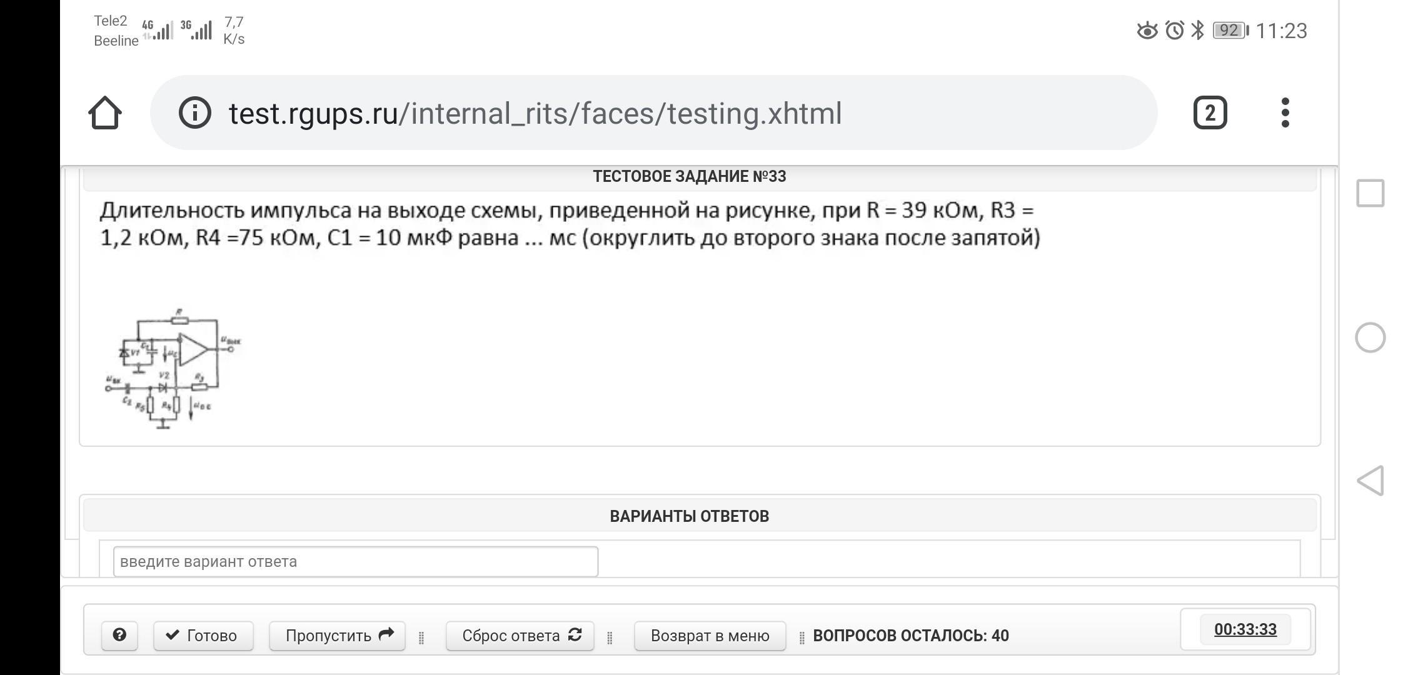
Task: Tap the Android home circle button
Action: pyautogui.click(x=1370, y=337)
